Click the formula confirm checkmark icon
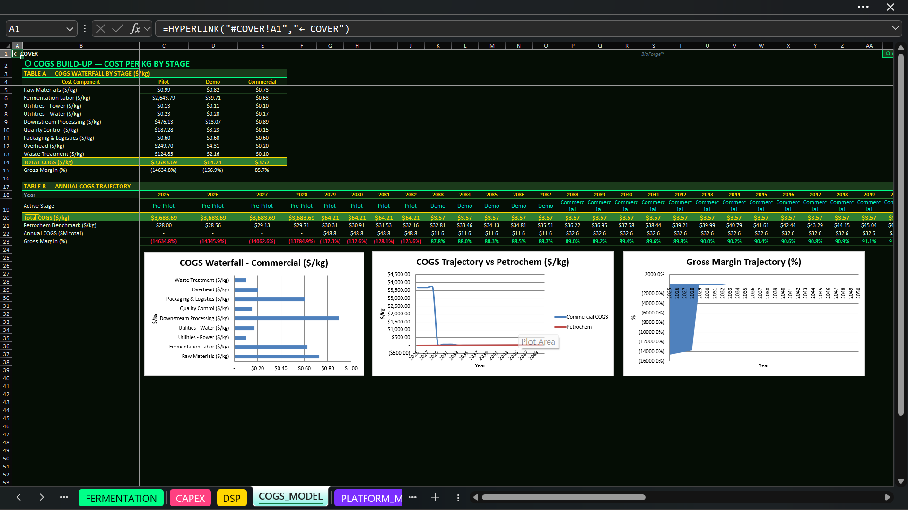Viewport: 908px width, 510px height. click(118, 29)
